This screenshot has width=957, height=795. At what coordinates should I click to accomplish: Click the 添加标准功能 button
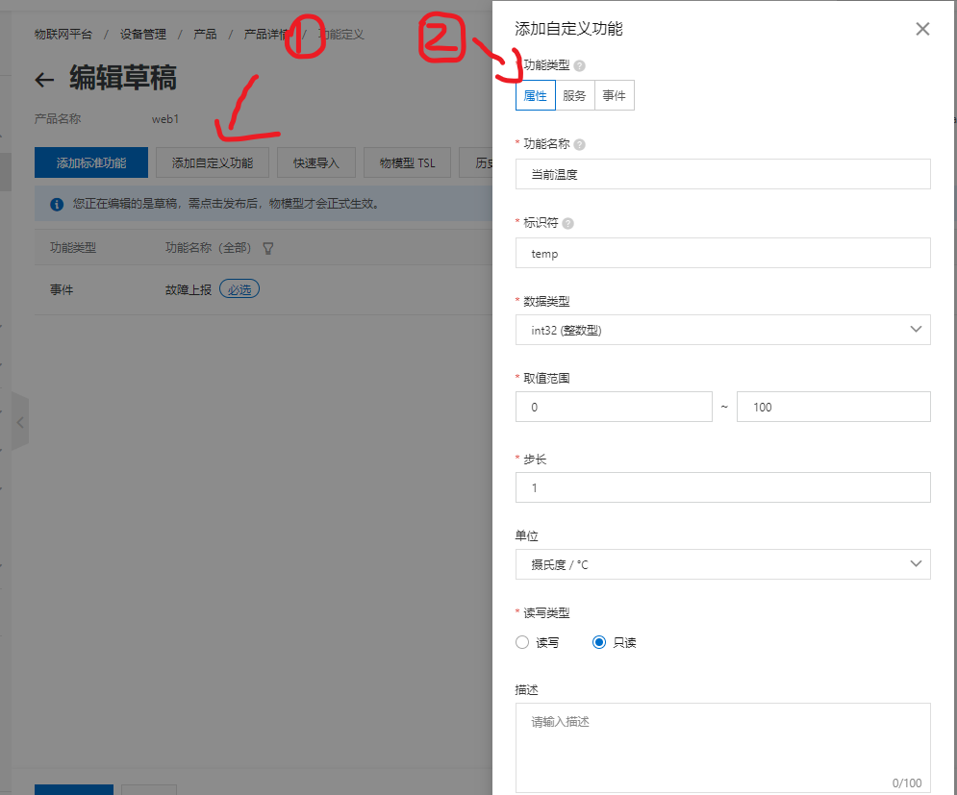90,162
